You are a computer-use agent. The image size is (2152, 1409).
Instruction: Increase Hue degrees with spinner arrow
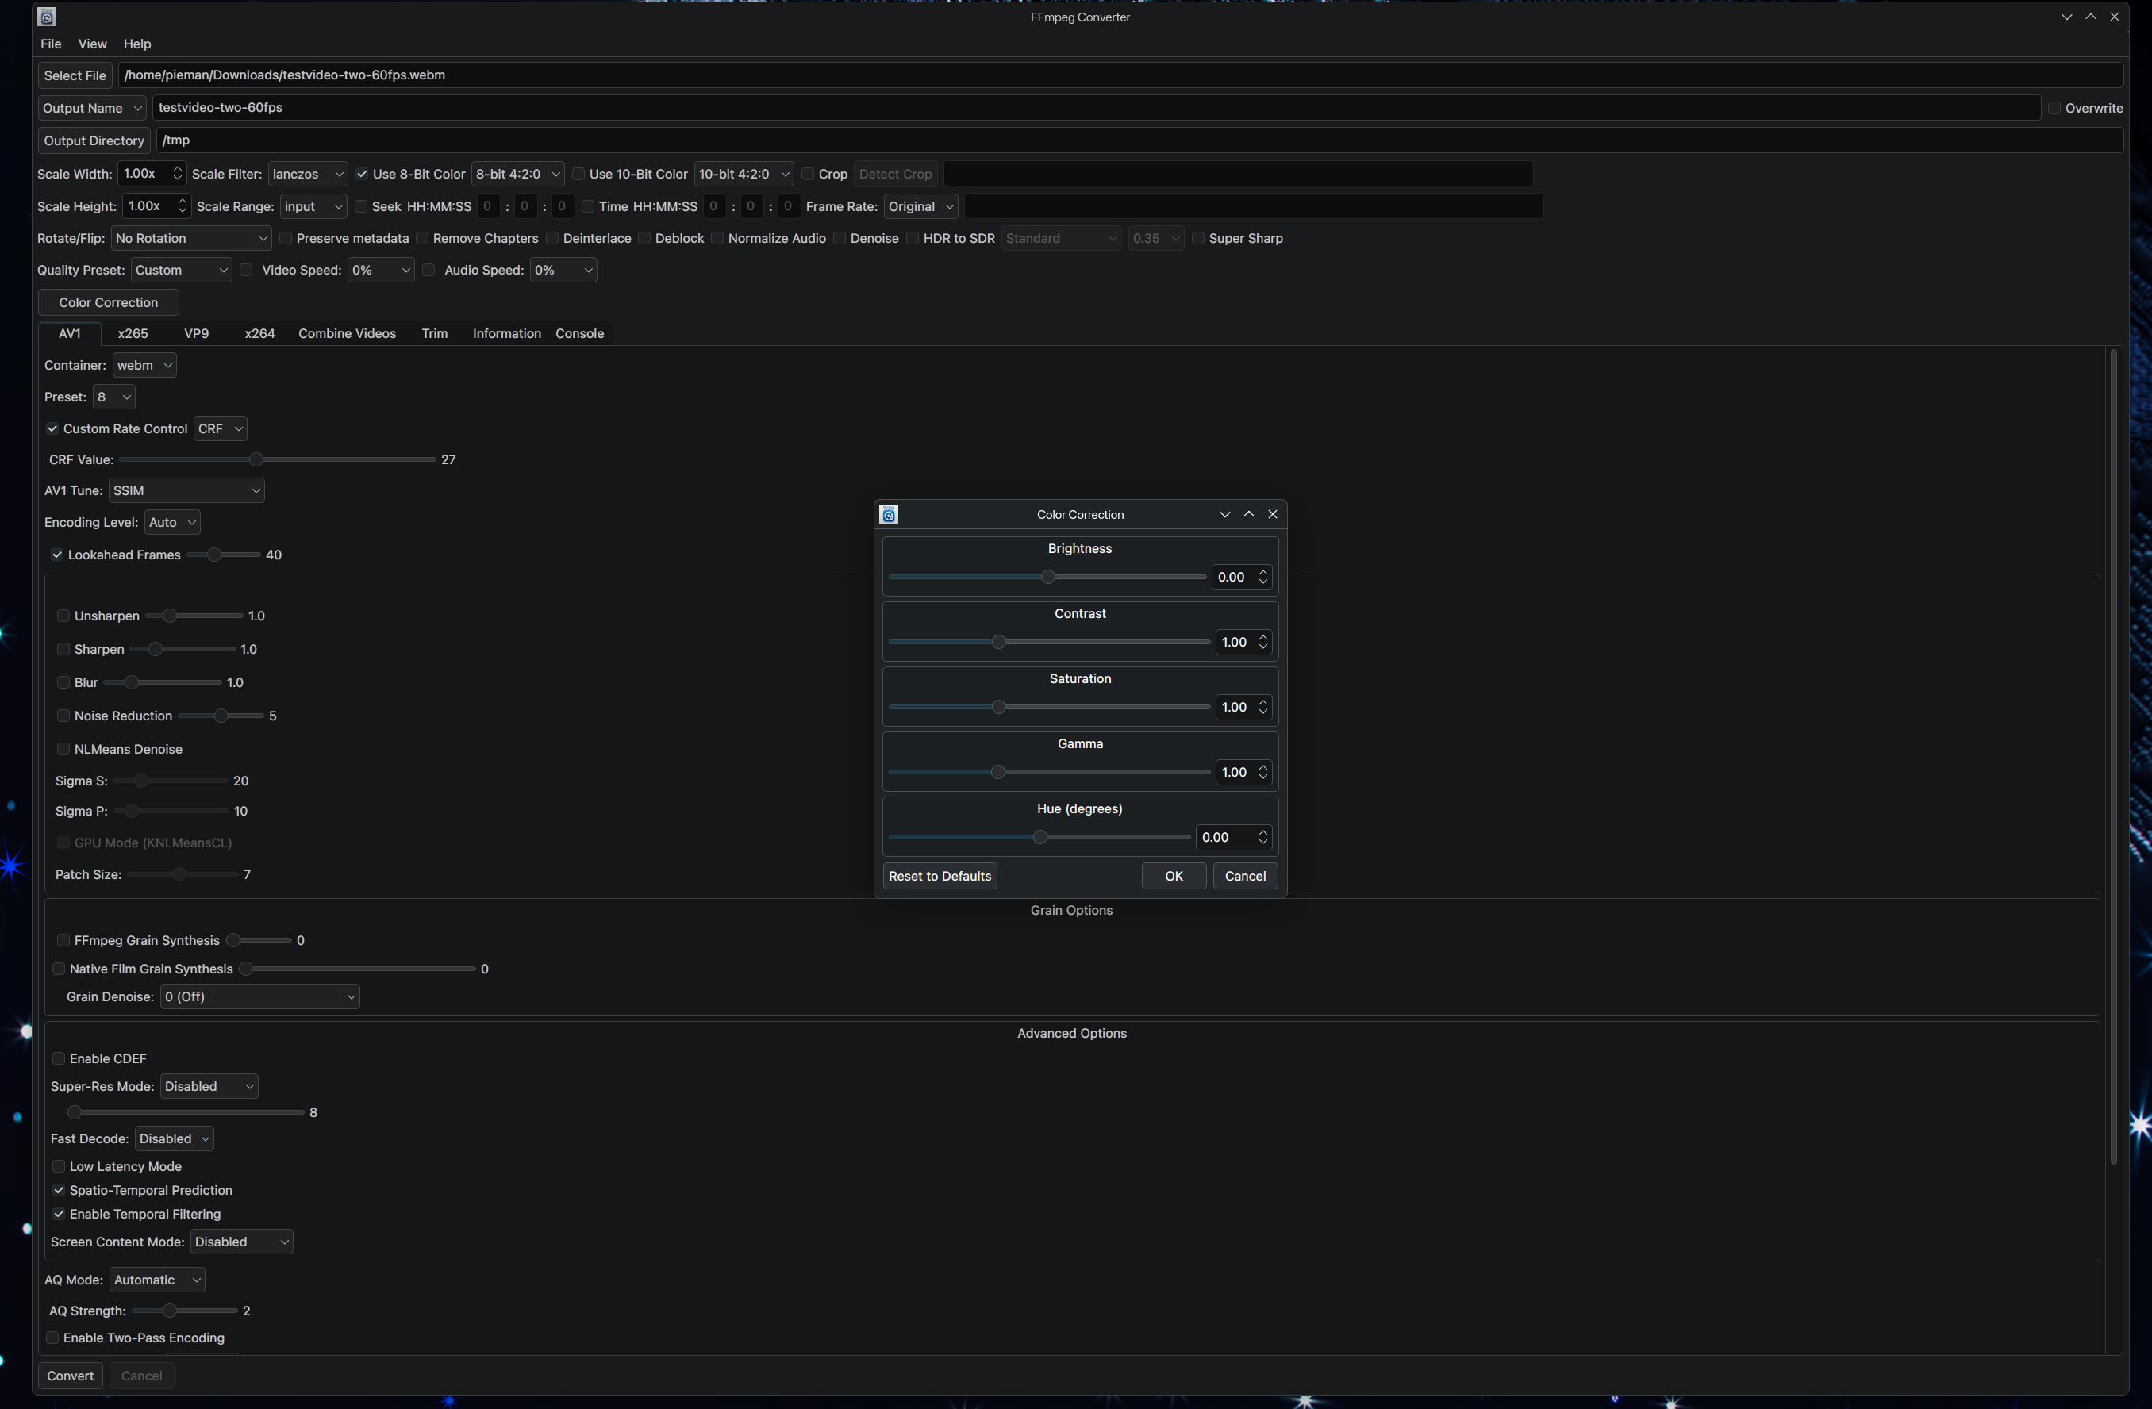click(x=1263, y=832)
